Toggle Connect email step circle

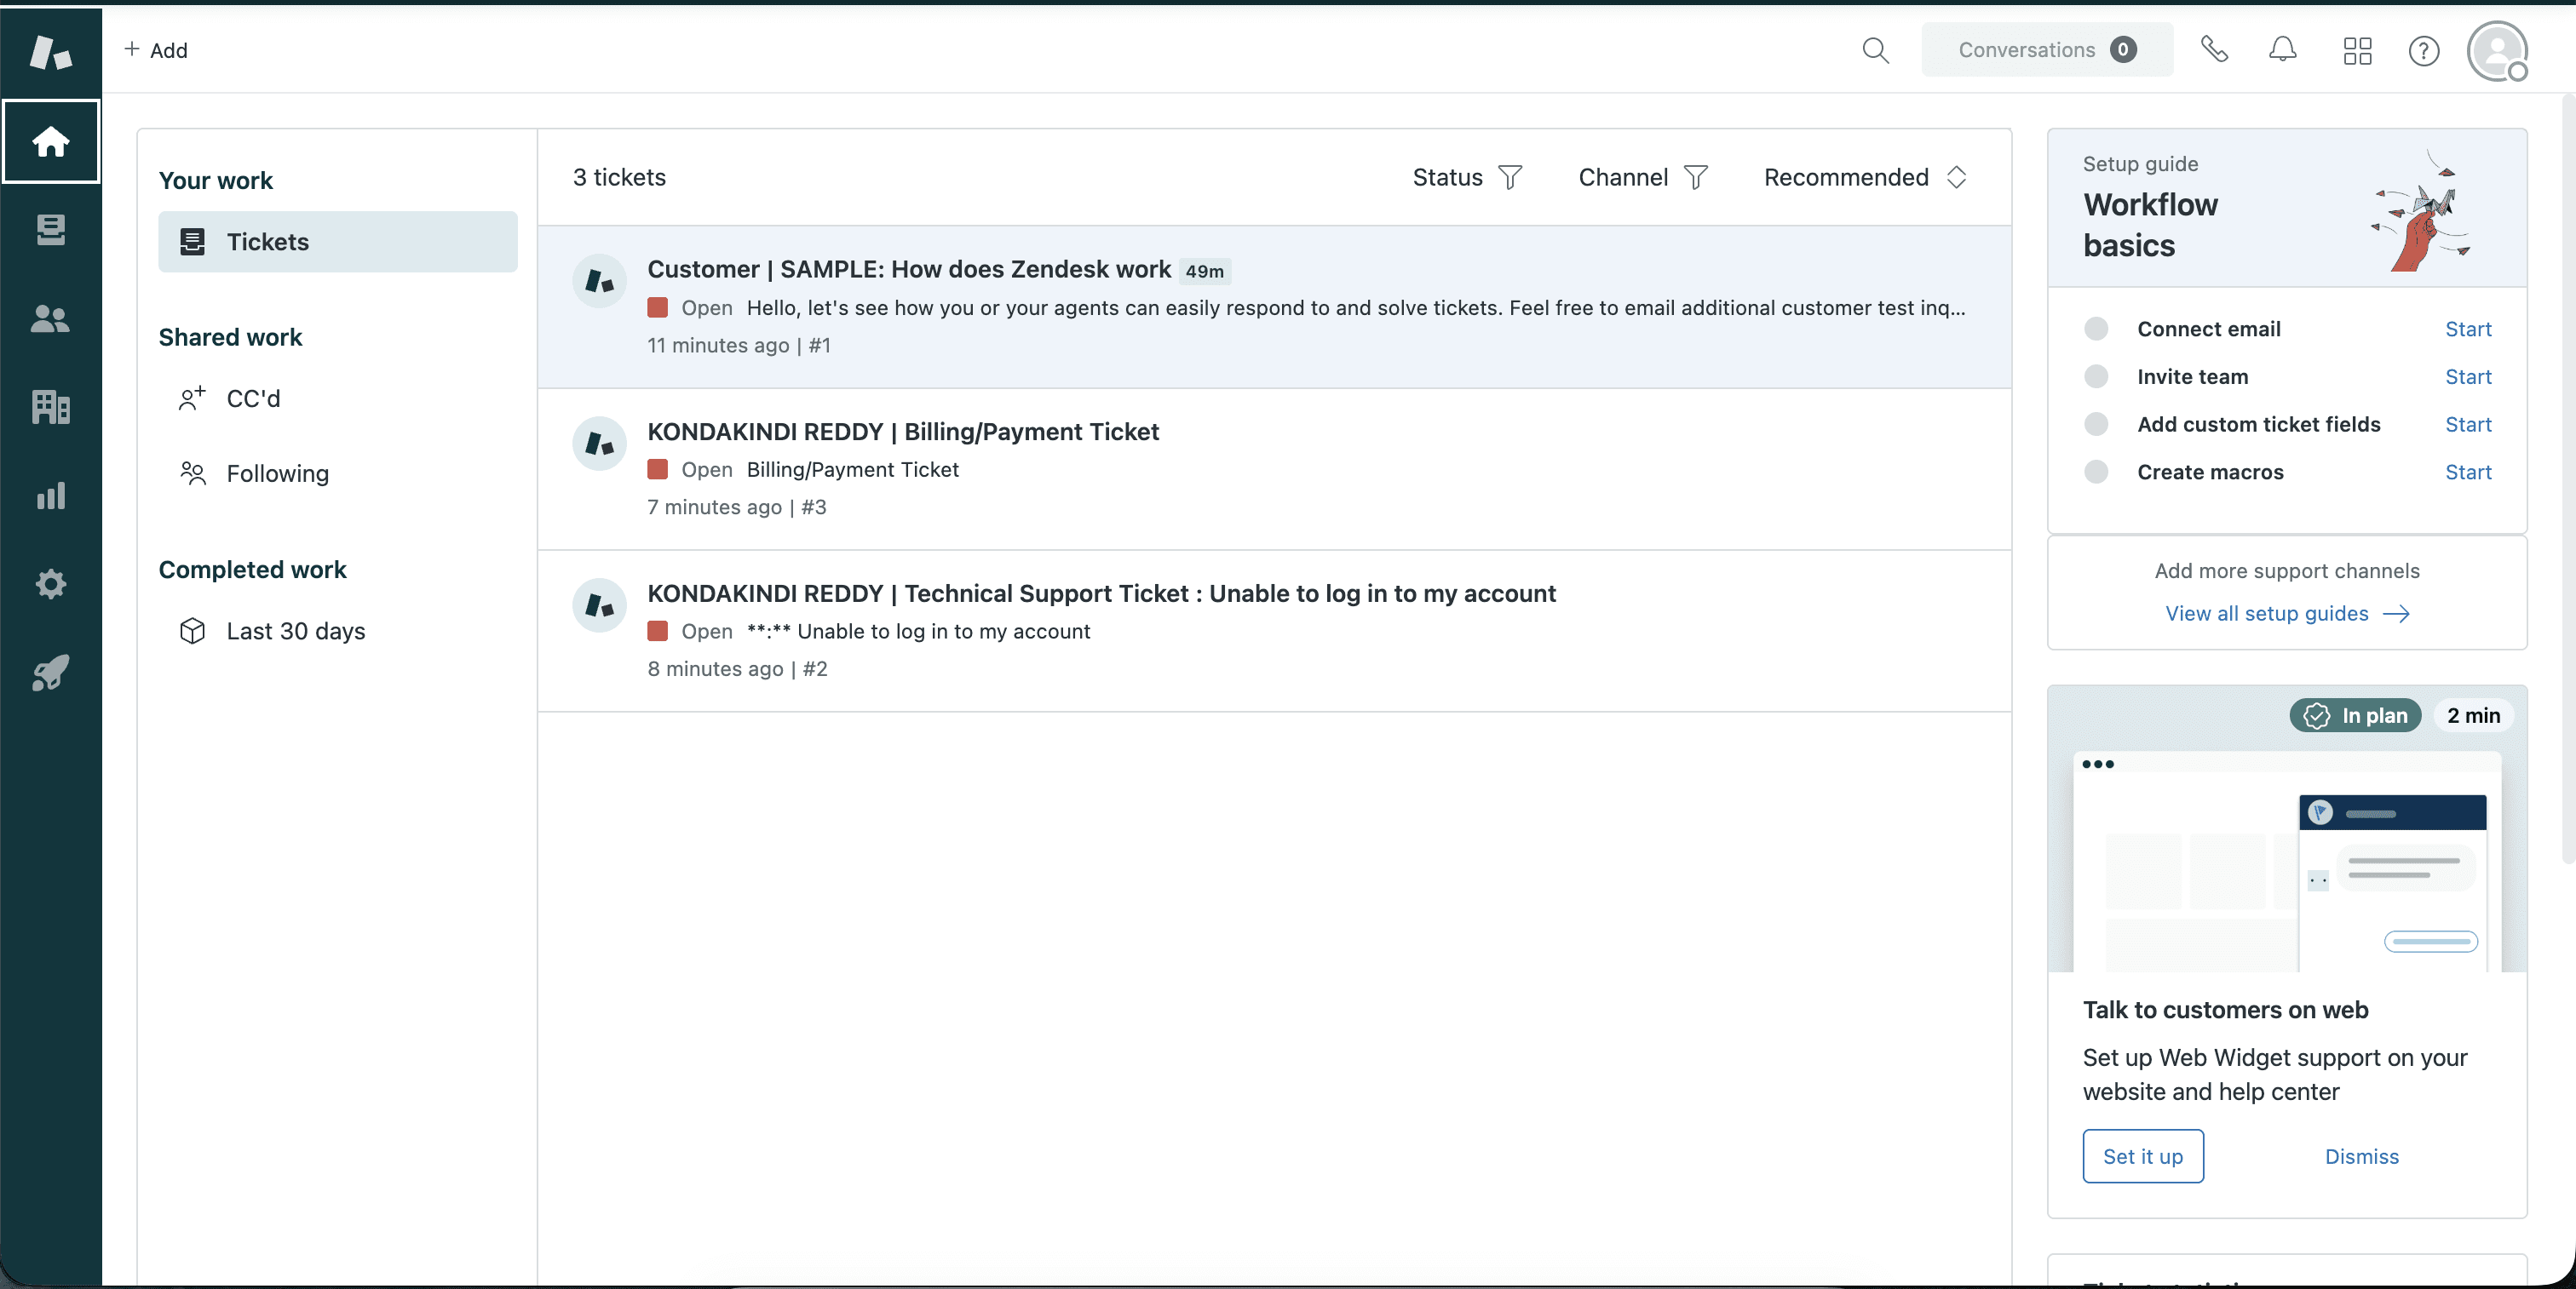[x=2096, y=329]
